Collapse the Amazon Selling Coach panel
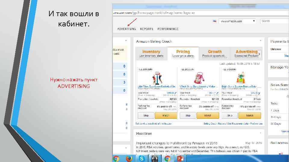 pyautogui.click(x=260, y=40)
